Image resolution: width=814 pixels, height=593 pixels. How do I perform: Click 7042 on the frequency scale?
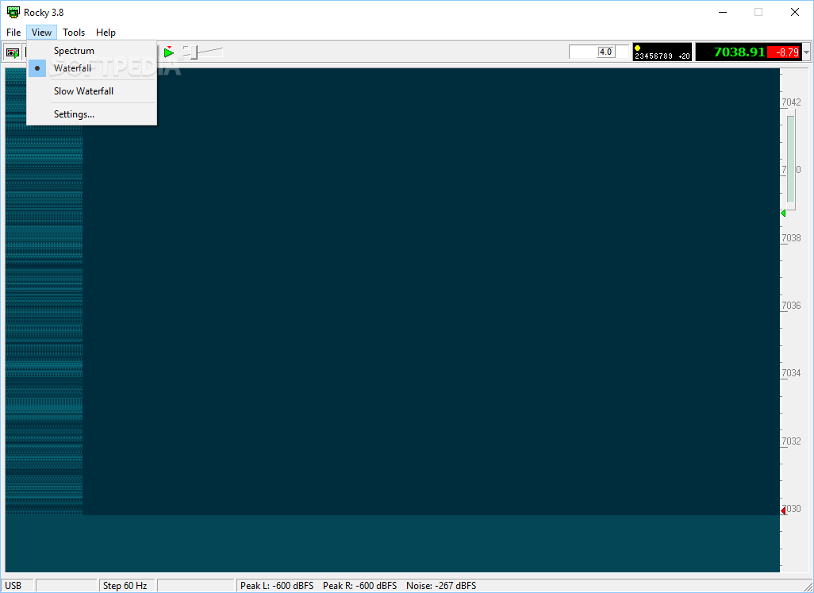[791, 102]
